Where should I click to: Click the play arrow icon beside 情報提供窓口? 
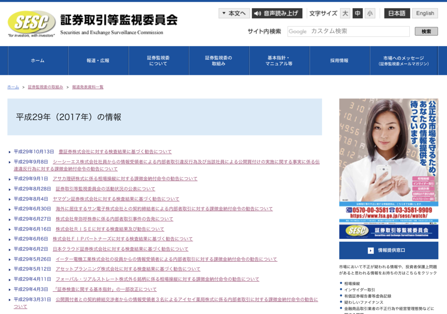pyautogui.click(x=370, y=250)
